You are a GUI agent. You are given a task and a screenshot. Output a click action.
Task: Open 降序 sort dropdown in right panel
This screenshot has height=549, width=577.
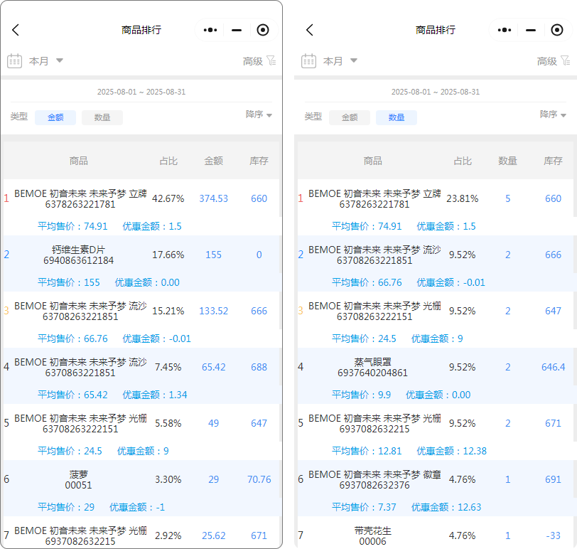[x=553, y=114]
